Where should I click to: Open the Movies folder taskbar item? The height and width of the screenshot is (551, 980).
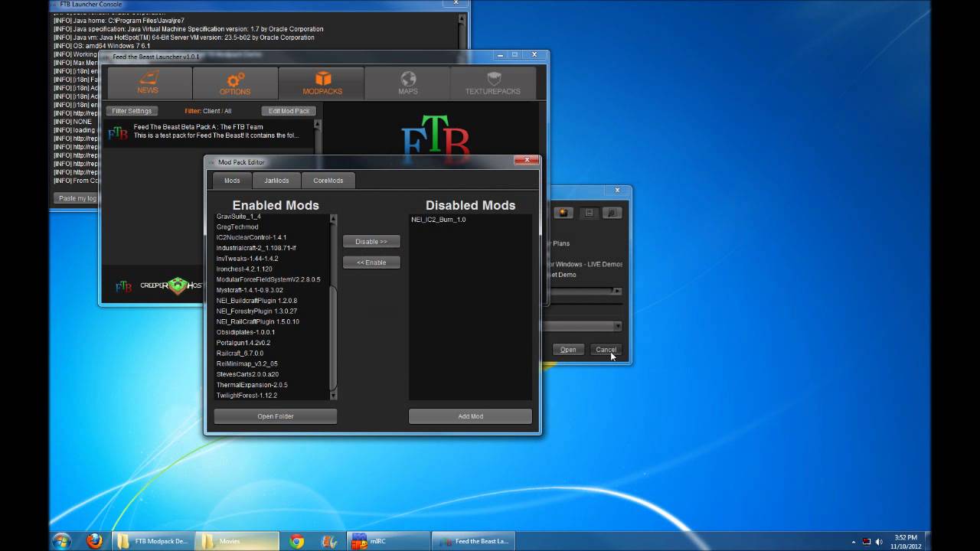tap(235, 541)
